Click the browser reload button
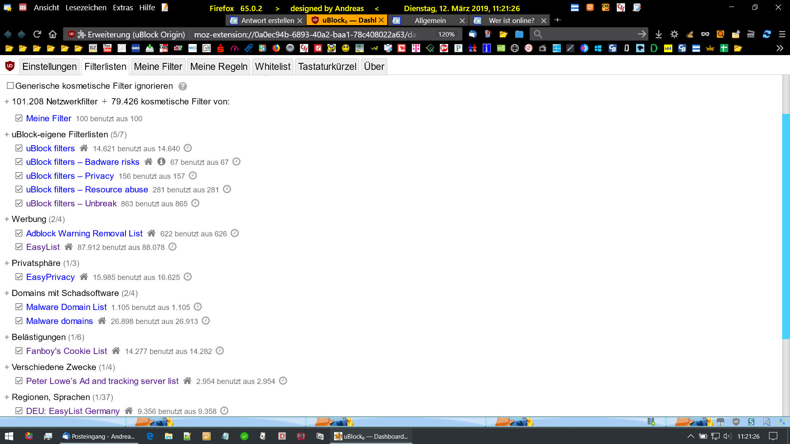The width and height of the screenshot is (790, 444). coord(37,34)
